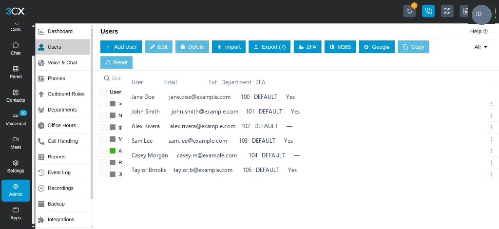This screenshot has height=229, width=499.
Task: Click the Add User button
Action: tap(121, 47)
